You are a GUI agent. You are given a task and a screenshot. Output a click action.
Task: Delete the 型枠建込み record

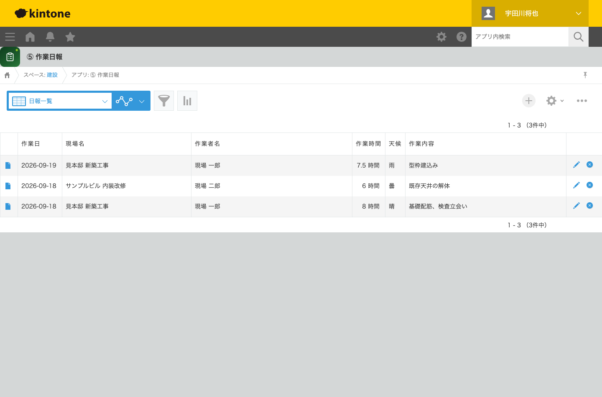pyautogui.click(x=590, y=165)
